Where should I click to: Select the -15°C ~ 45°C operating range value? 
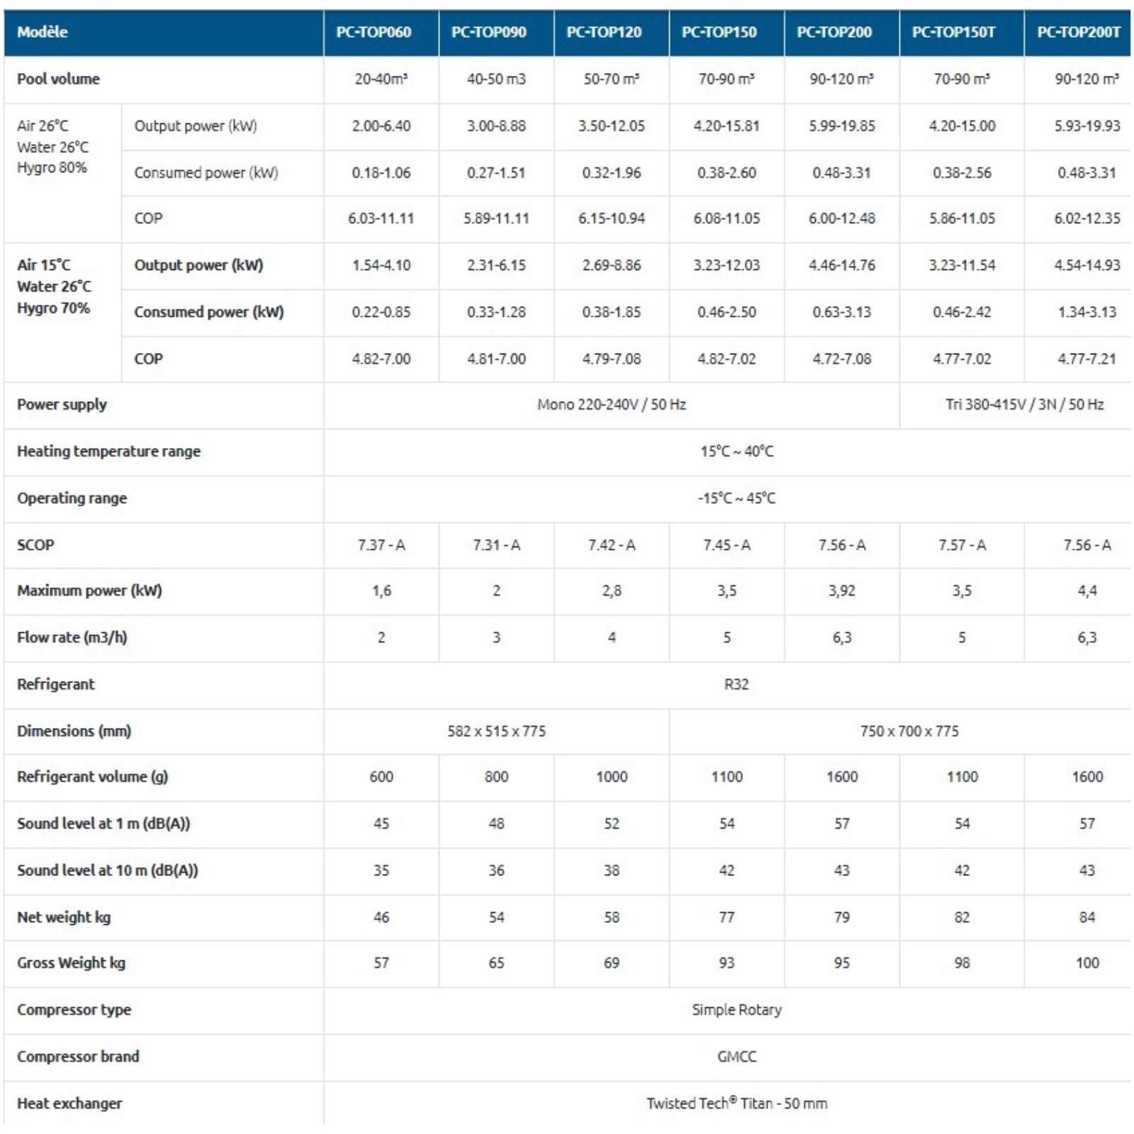point(736,498)
